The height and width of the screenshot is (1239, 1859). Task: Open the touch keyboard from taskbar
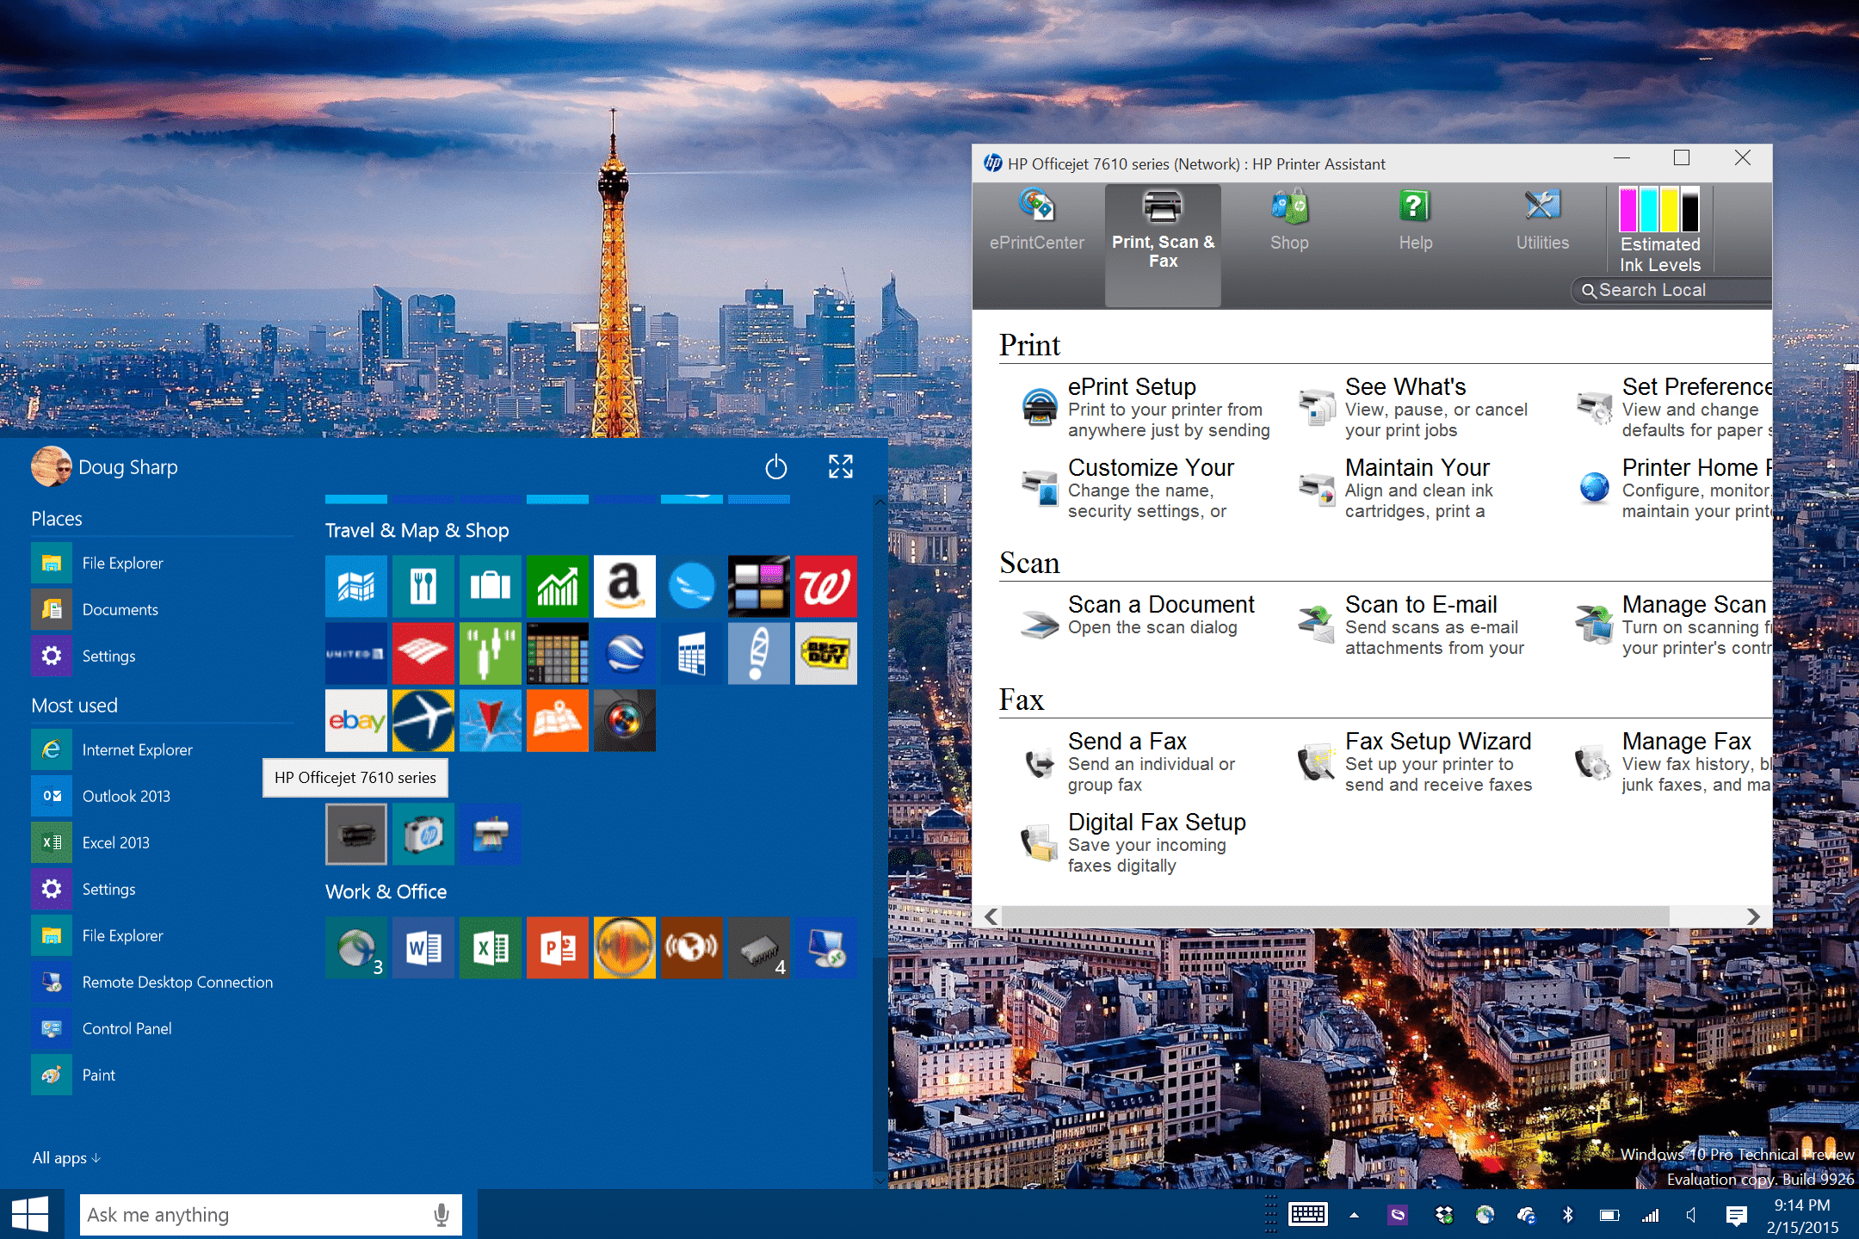(x=1307, y=1214)
